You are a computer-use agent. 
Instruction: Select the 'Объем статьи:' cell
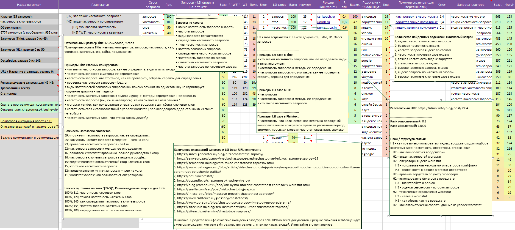click(29, 28)
